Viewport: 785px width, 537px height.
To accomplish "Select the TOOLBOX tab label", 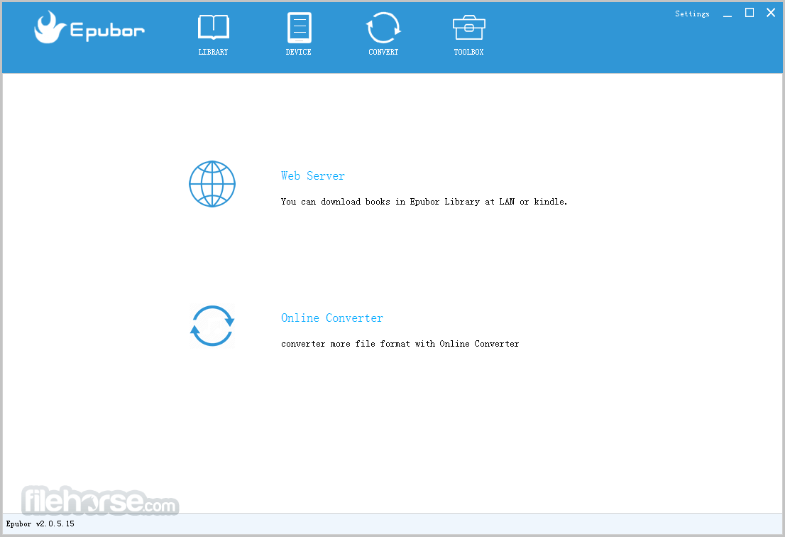I will pos(468,52).
